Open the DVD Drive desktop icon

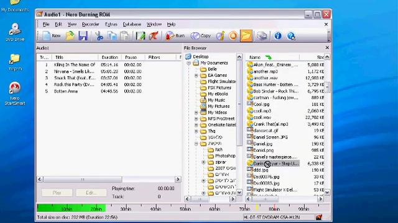[15, 32]
